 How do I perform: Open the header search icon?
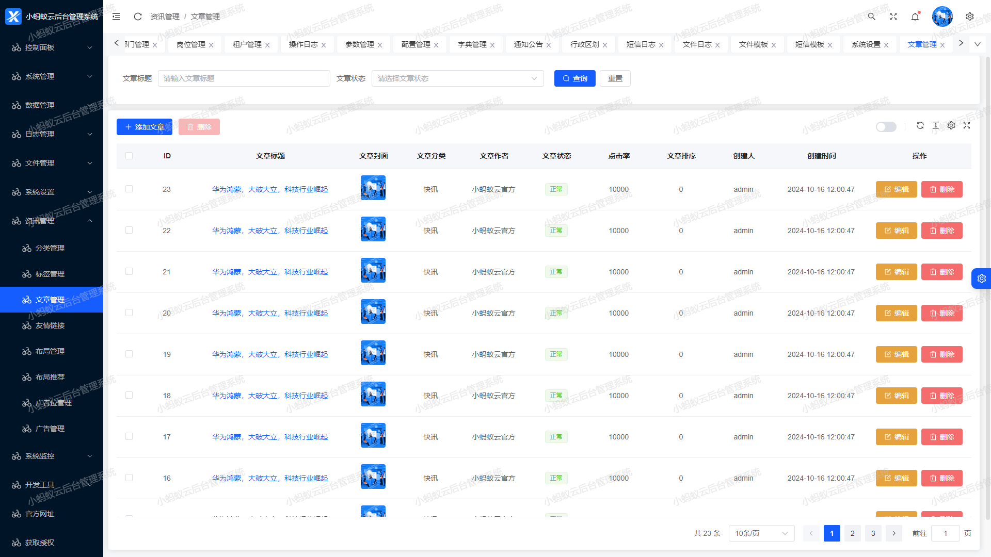pyautogui.click(x=872, y=17)
